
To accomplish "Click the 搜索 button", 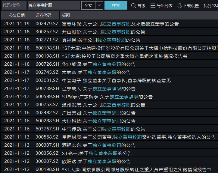I will tap(116, 5).
